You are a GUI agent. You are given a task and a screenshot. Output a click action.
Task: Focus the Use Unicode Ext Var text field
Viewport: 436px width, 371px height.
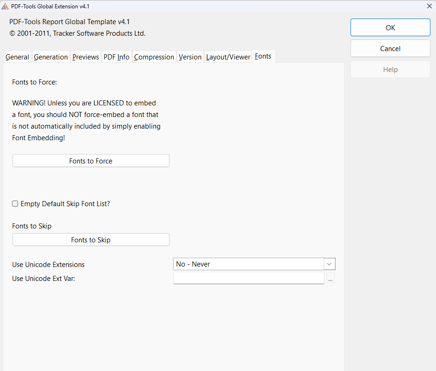pyautogui.click(x=248, y=278)
